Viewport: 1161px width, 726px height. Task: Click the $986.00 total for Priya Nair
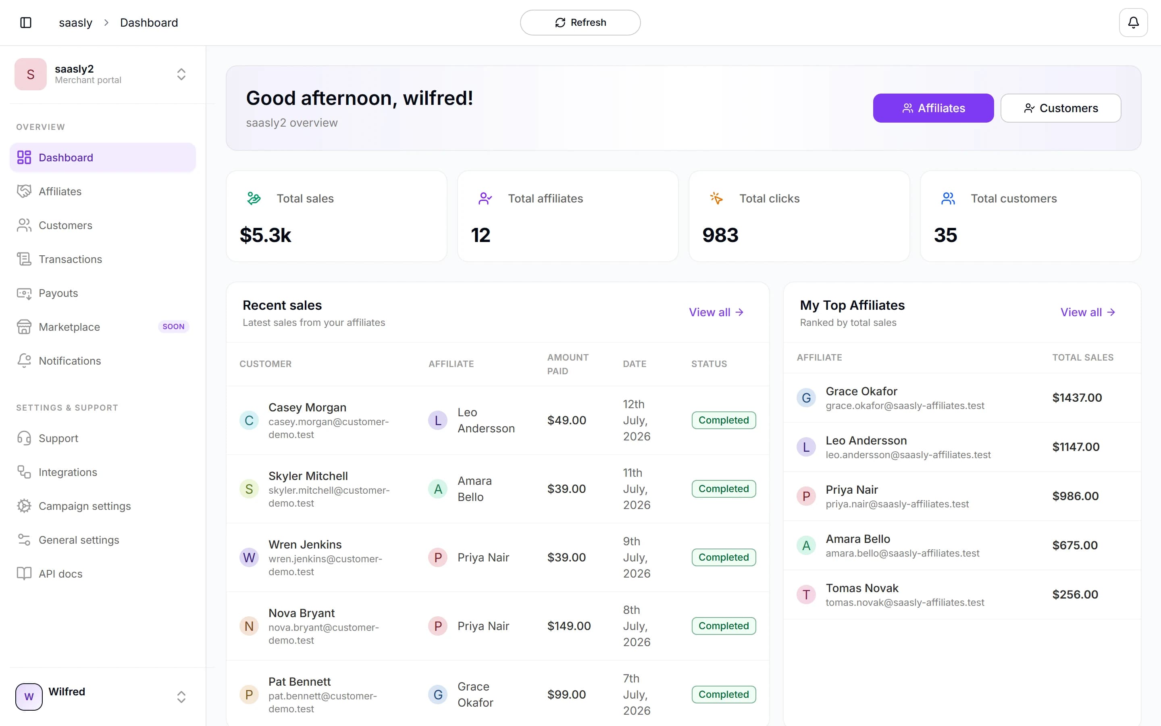pos(1075,496)
